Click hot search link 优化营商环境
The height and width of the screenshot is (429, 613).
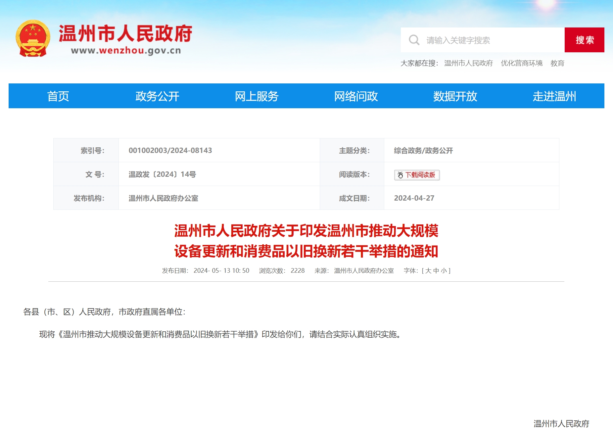522,63
